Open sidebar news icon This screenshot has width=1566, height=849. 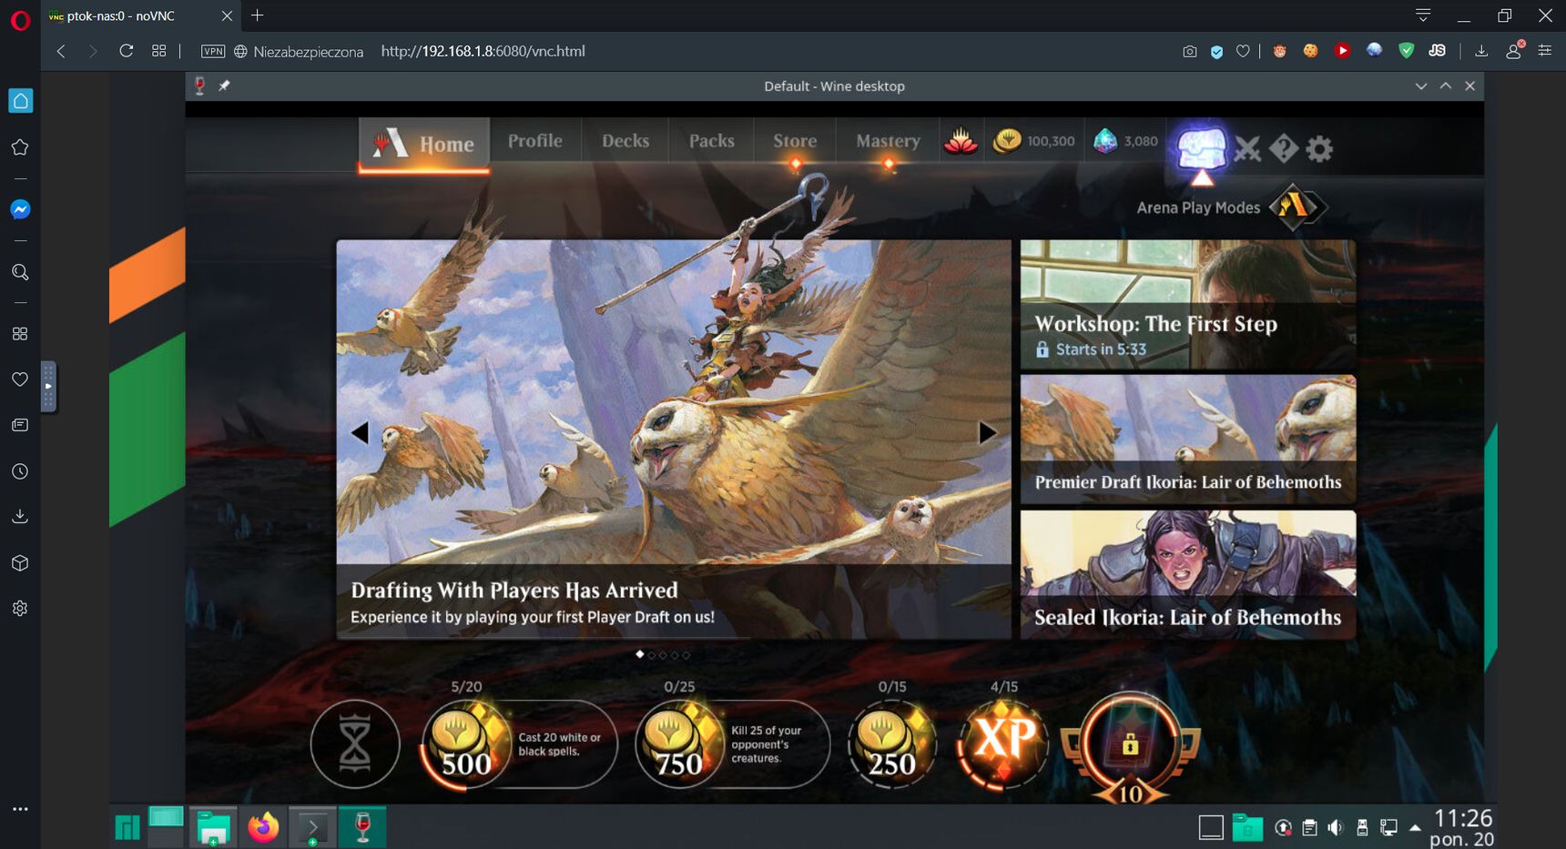20,425
